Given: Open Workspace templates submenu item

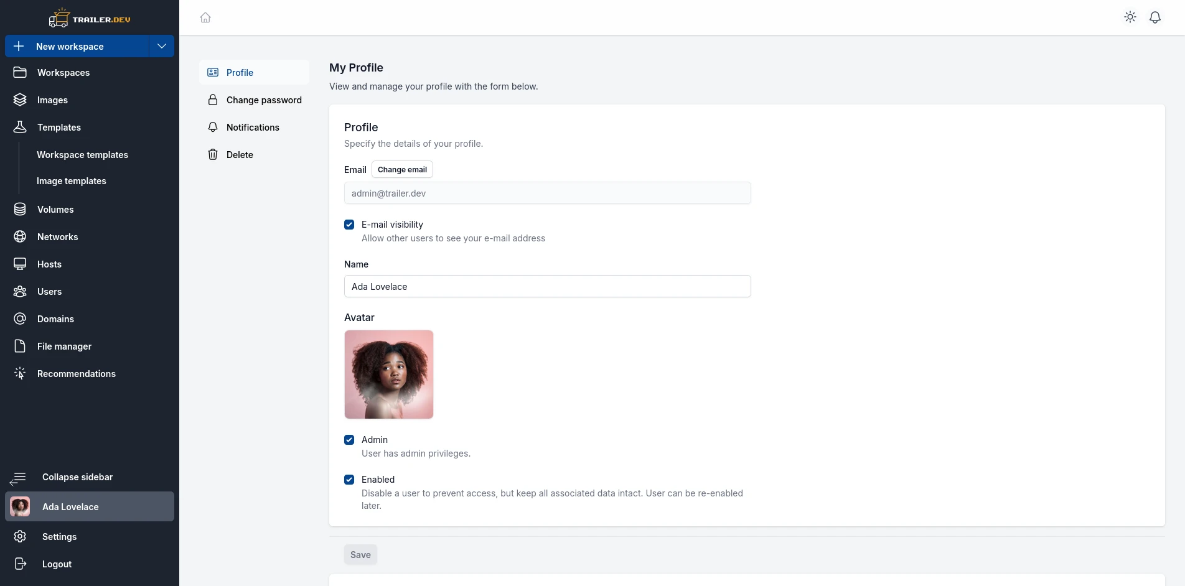Looking at the screenshot, I should point(82,154).
